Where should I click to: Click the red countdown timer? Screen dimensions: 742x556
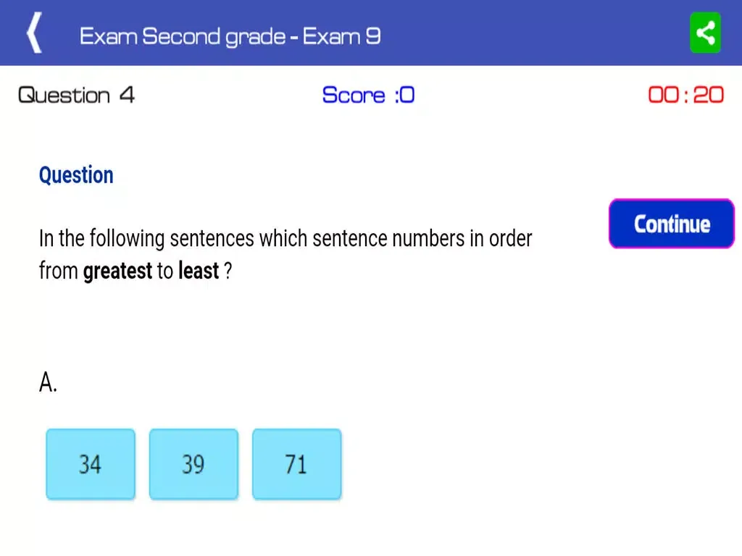[685, 95]
